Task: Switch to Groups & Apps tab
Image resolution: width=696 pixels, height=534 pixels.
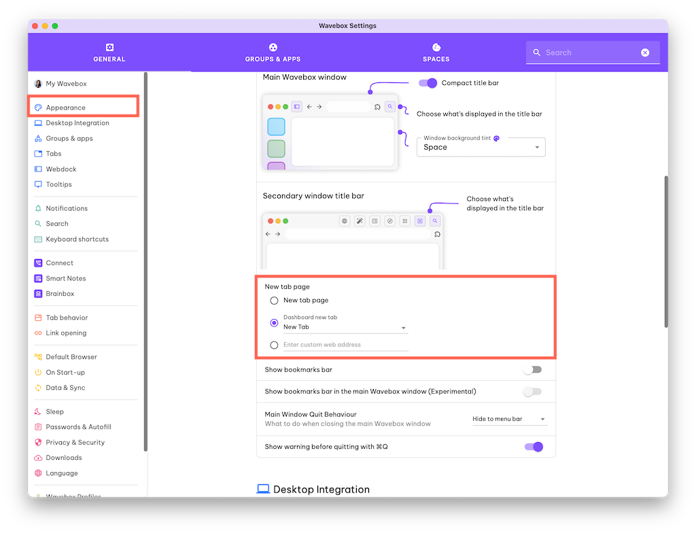Action: click(x=273, y=53)
